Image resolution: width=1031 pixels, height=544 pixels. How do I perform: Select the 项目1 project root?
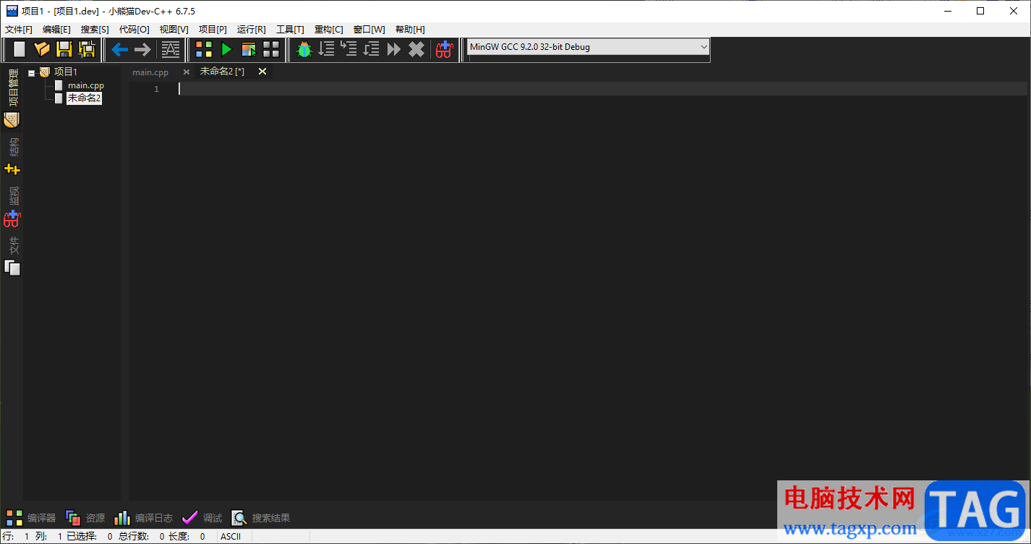(x=65, y=72)
